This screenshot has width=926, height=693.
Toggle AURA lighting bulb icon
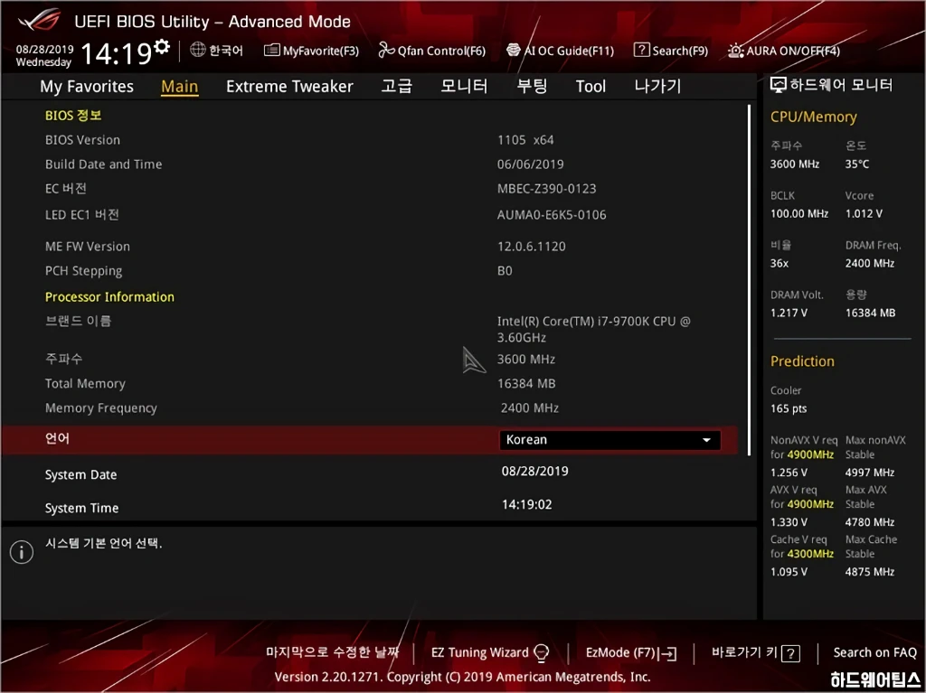(x=735, y=51)
